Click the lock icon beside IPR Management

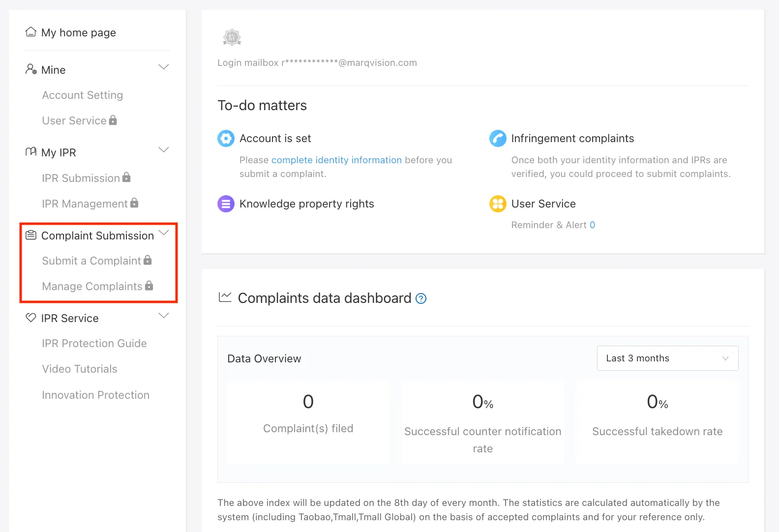click(x=134, y=203)
